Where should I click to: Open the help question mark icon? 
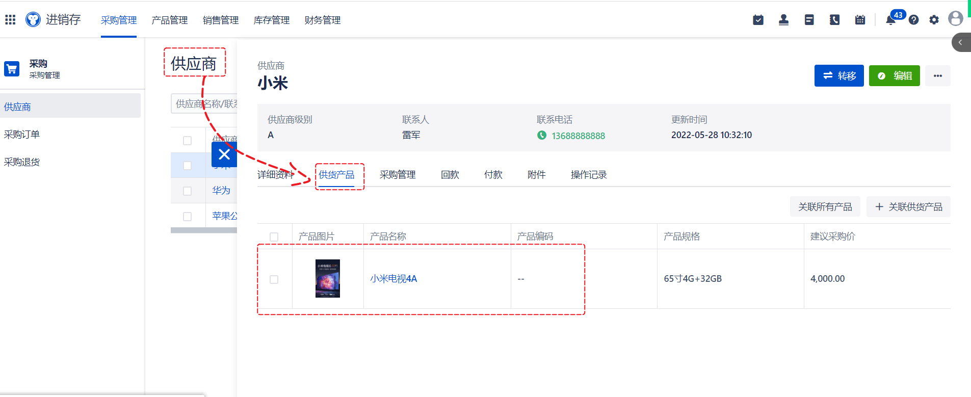tap(914, 20)
